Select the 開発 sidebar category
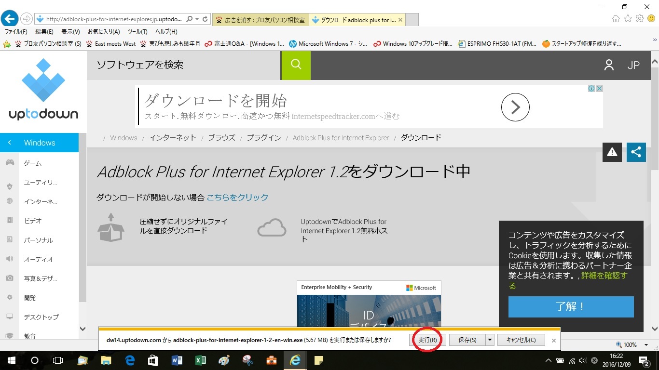The image size is (659, 370). point(30,298)
